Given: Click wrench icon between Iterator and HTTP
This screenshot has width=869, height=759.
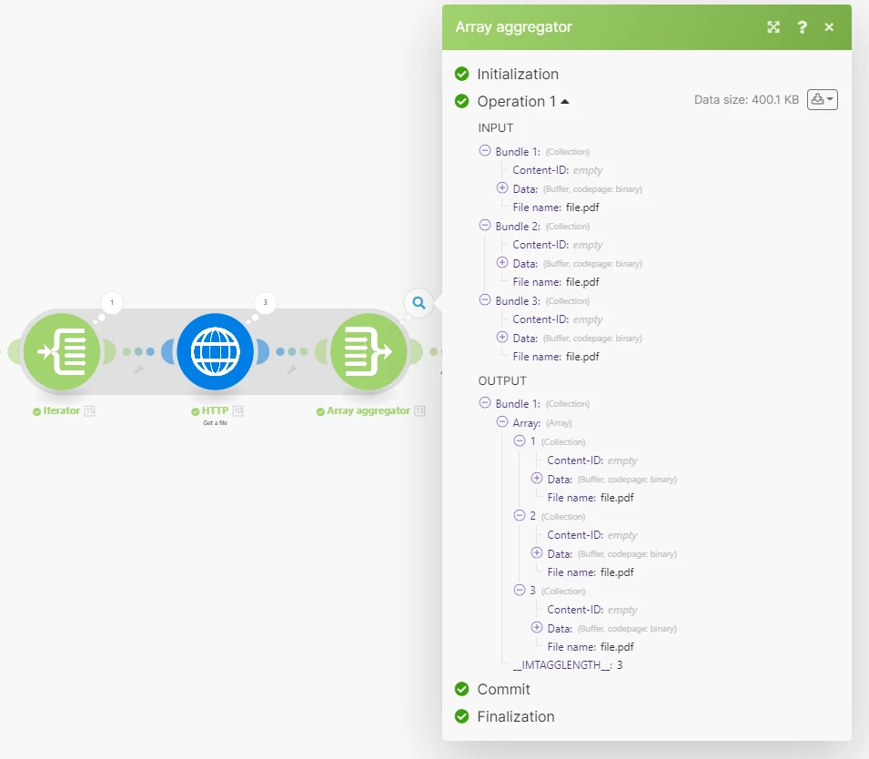Looking at the screenshot, I should (x=138, y=369).
